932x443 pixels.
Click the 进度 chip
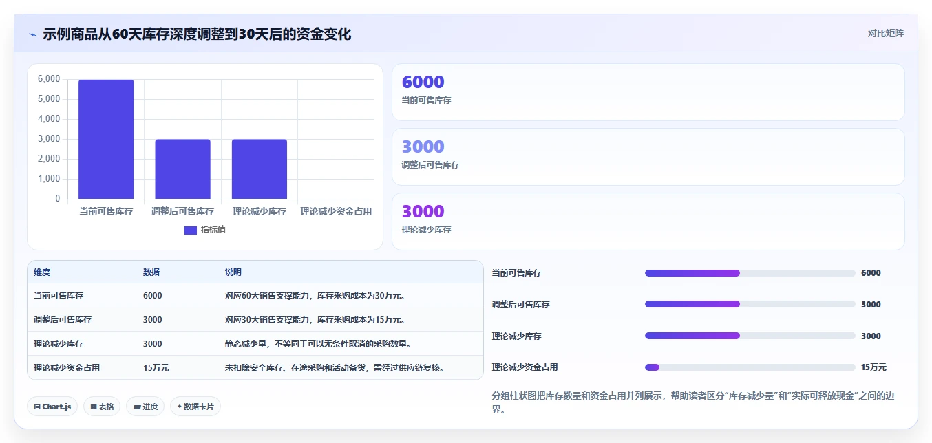[x=145, y=407]
